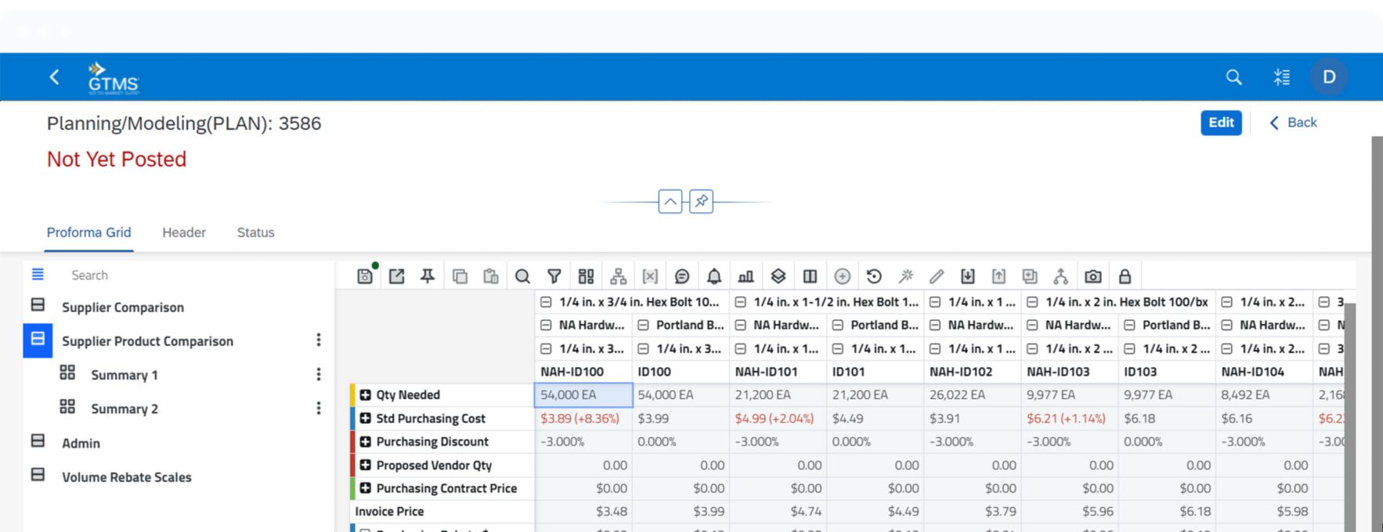Click the Back link at top right
Image resolution: width=1383 pixels, height=532 pixels.
click(x=1294, y=123)
